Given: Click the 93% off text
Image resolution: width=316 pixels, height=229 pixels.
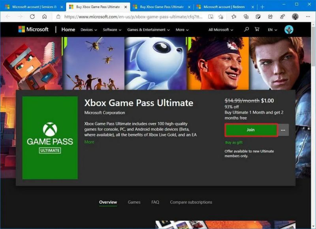Looking at the screenshot, I should 231,107.
